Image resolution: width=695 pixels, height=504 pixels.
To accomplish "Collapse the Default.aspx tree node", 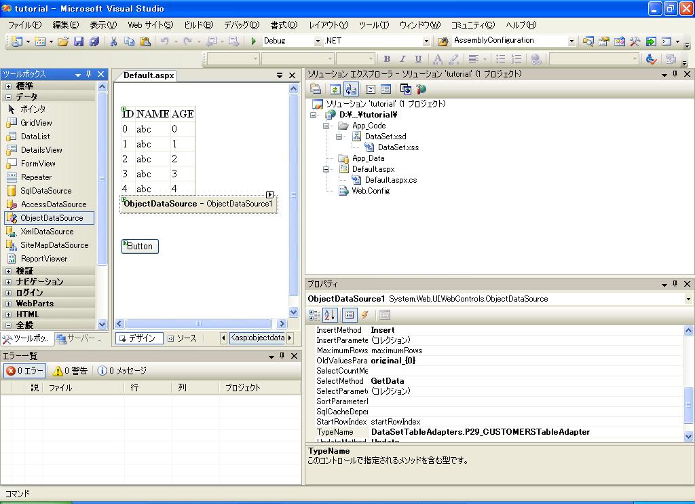I will point(326,169).
